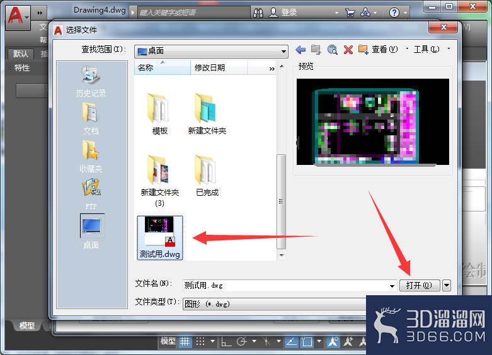The image size is (492, 355).
Task: Click the binoculars search icon
Action: click(x=258, y=13)
